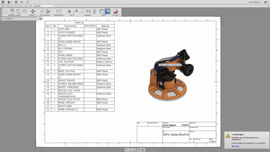Select the Text tool letter A
270x152 pixels.
pos(69,11)
